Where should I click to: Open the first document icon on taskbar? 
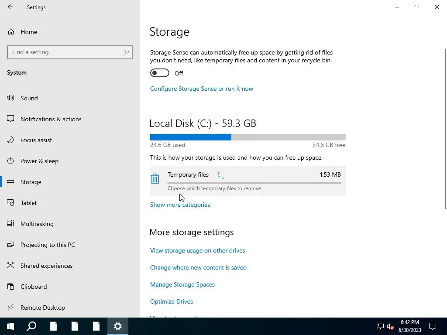pyautogui.click(x=53, y=326)
